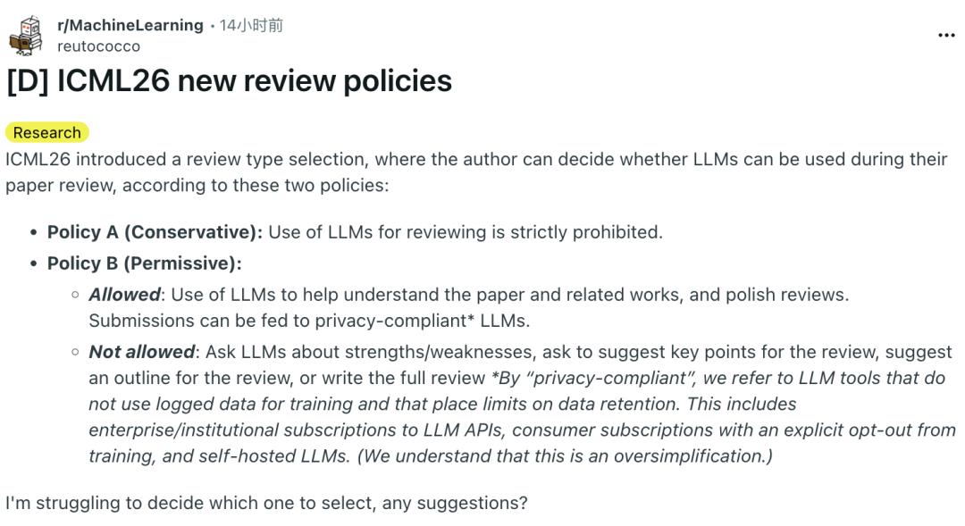
Task: Click the closing line I'm struggling to decide
Action: tap(266, 504)
